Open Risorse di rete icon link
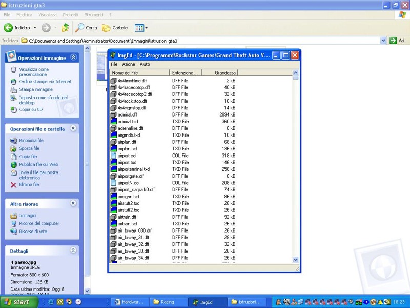 pos(14,232)
